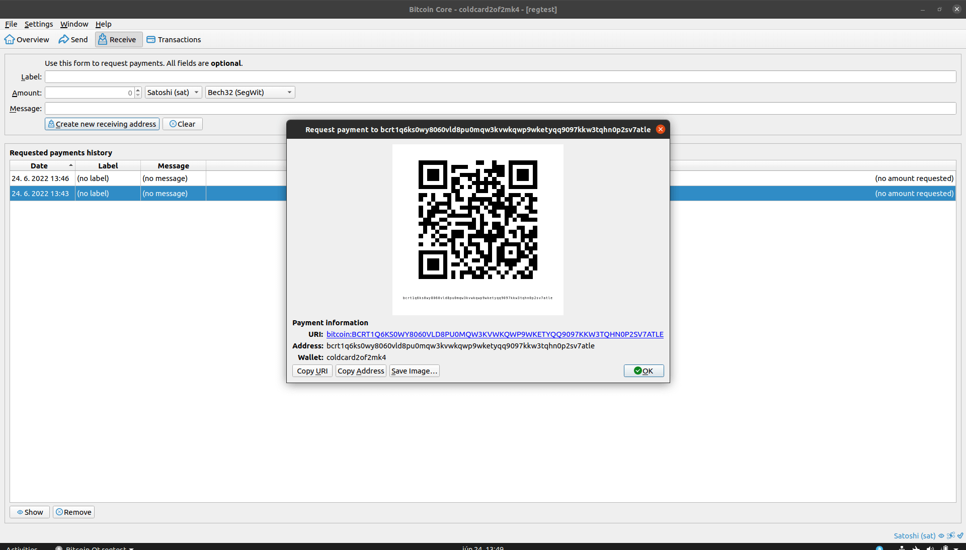Click the blockchain sync checkmark icon
Viewport: 966px width, 550px height.
click(x=960, y=536)
